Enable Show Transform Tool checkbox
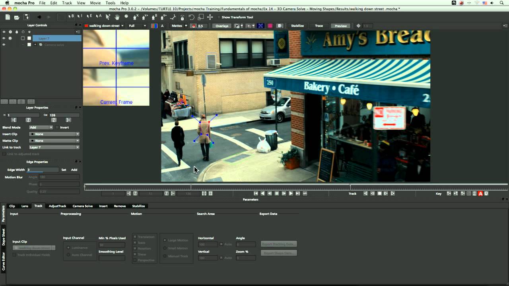 pos(219,17)
